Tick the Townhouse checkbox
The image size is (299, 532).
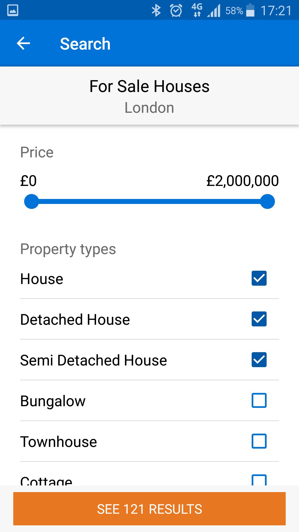click(x=259, y=441)
